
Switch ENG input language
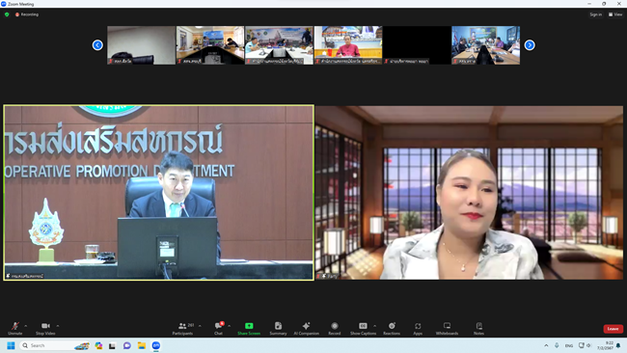tap(569, 345)
